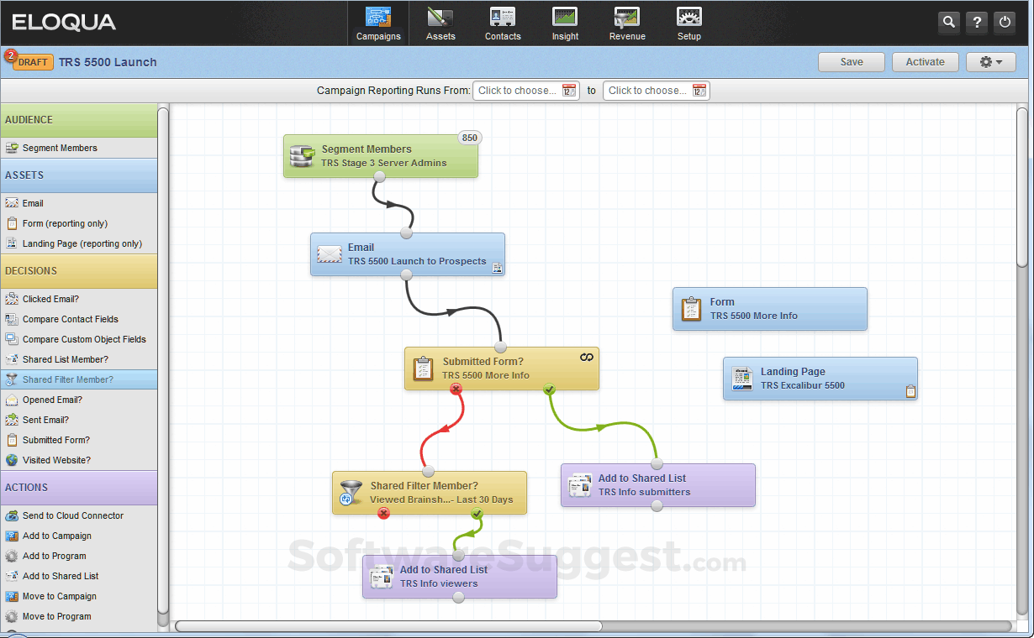Click the 850 count badge on Segment Members
This screenshot has height=638, width=1034.
click(x=469, y=138)
